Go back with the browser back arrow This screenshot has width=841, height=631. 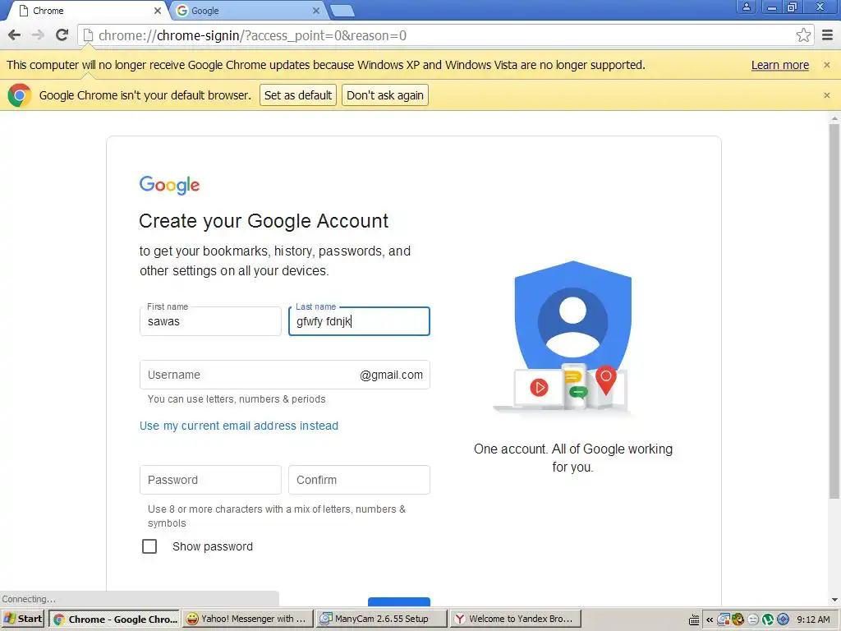coord(15,35)
